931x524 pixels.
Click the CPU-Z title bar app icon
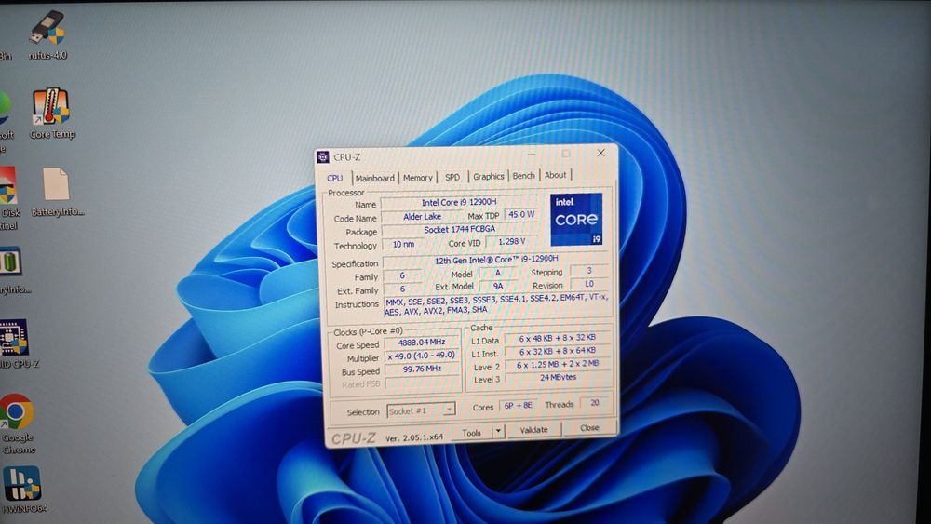[322, 156]
